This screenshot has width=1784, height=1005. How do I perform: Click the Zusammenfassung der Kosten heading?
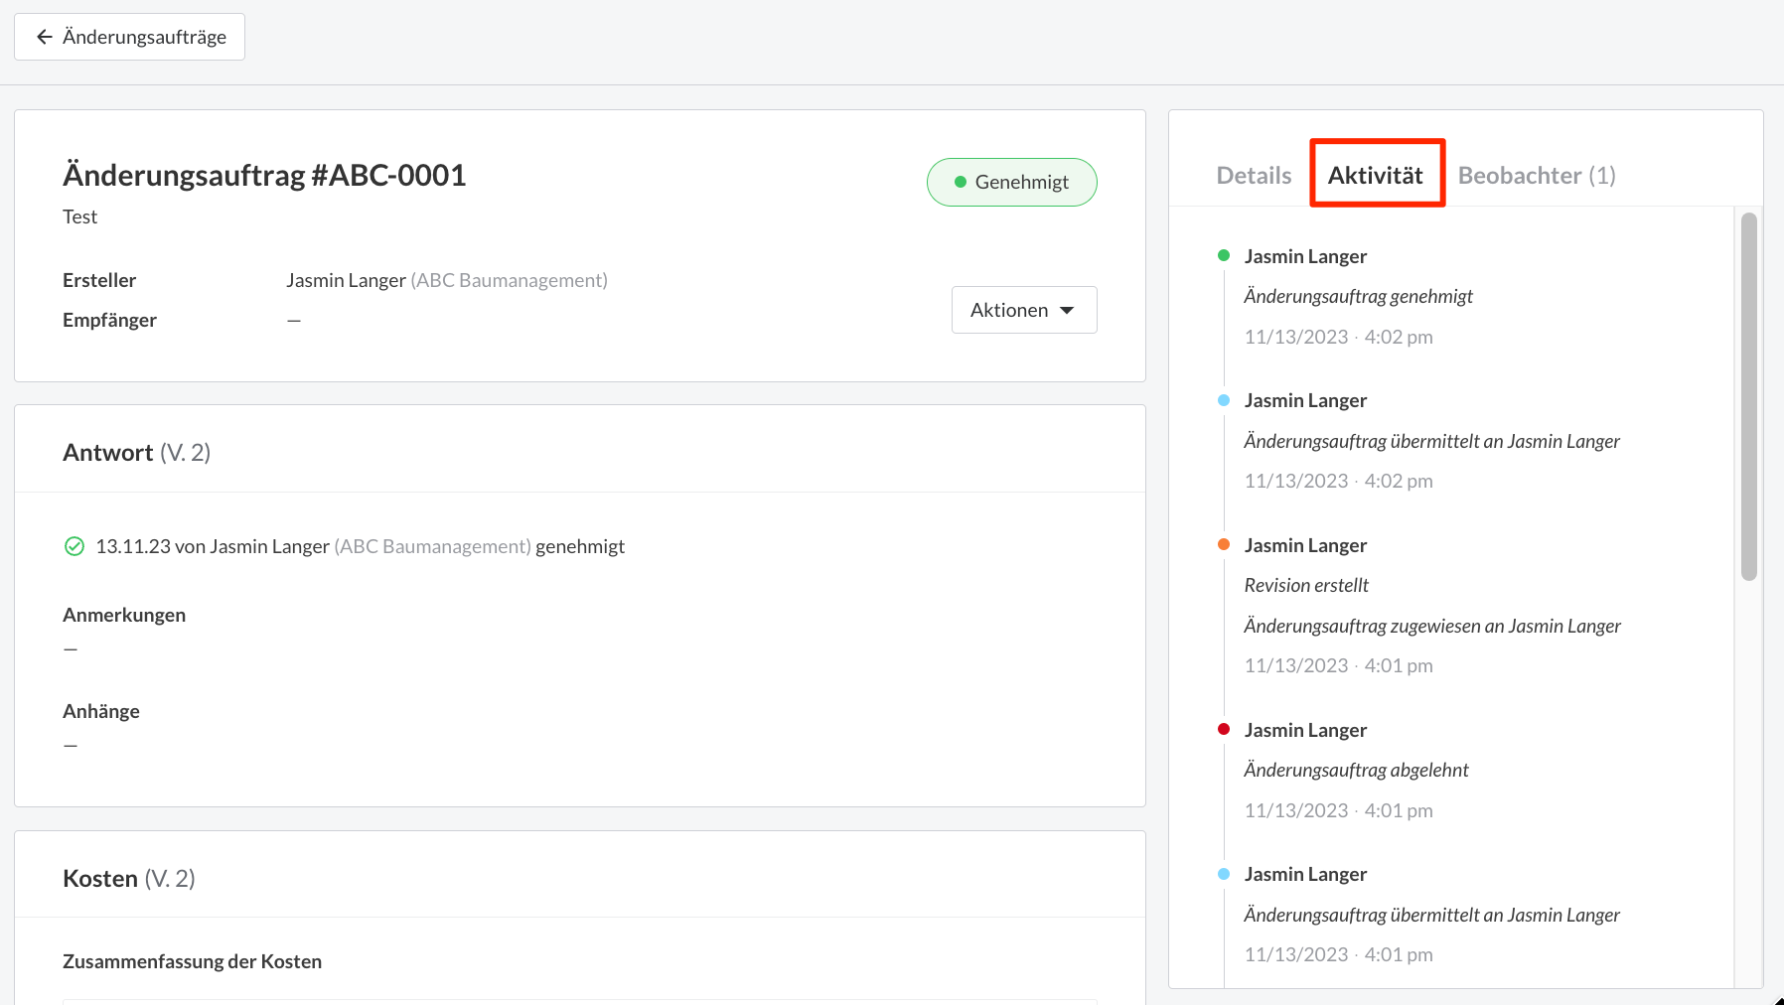(192, 961)
